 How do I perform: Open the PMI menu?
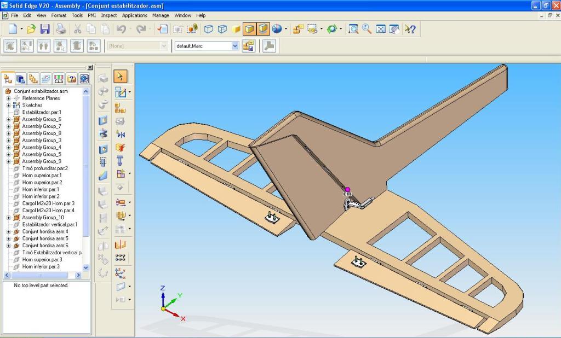pyautogui.click(x=91, y=15)
